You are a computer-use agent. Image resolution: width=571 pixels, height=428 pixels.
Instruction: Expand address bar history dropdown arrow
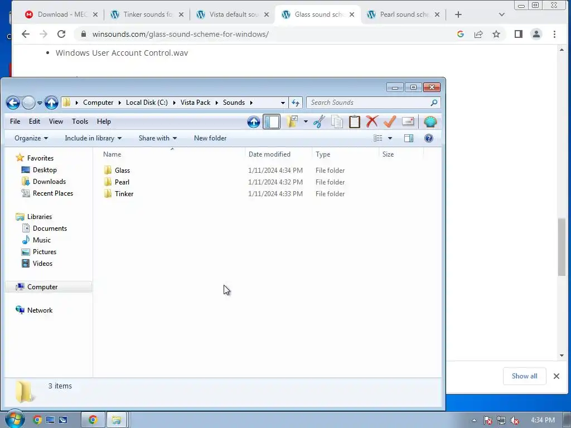click(283, 103)
